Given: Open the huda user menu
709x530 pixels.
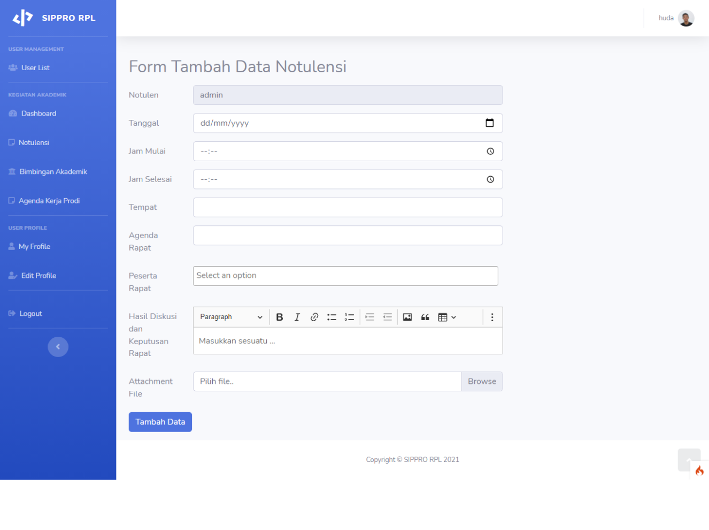Looking at the screenshot, I should [676, 18].
